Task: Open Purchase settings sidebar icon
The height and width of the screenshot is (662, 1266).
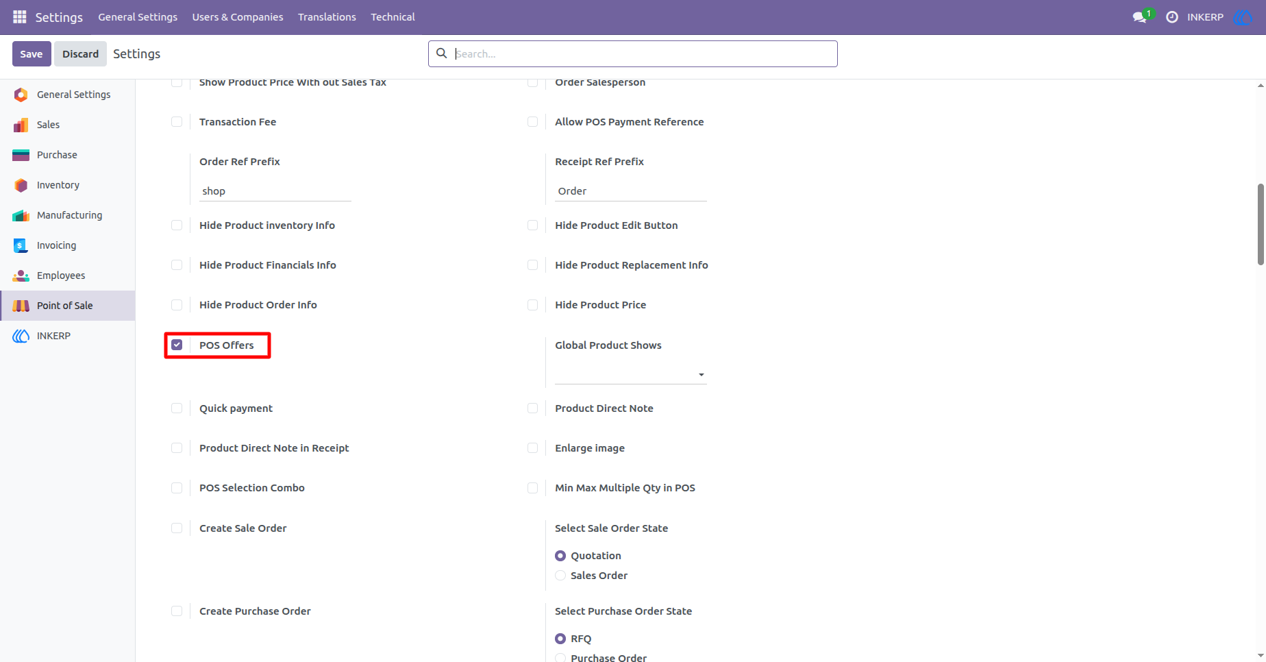Action: 21,155
